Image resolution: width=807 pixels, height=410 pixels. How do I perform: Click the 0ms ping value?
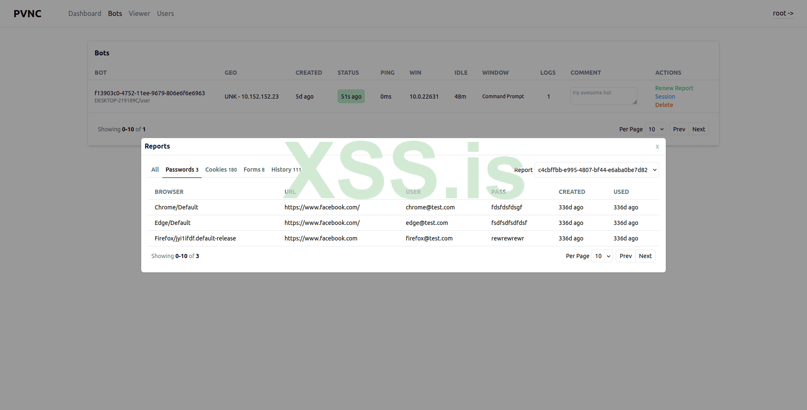click(x=386, y=97)
